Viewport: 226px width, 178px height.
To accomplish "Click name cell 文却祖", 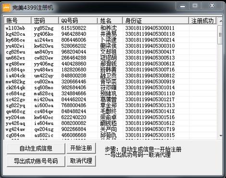I will tap(108, 52).
